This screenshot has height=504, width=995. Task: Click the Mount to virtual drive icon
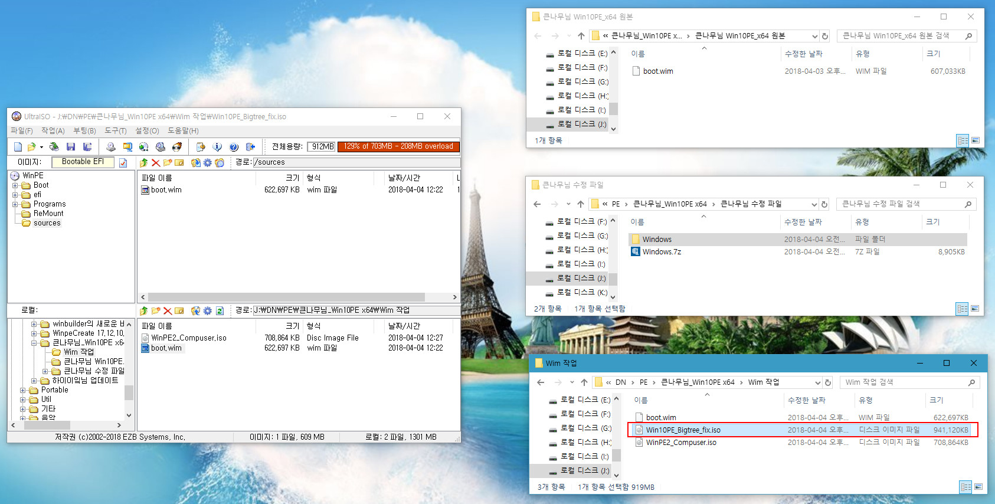coord(161,146)
